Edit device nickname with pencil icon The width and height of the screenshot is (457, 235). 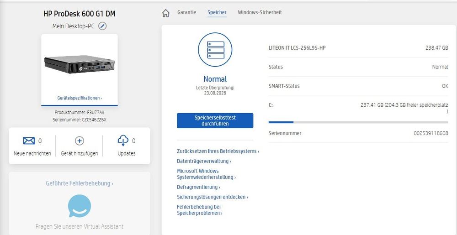coord(102,26)
